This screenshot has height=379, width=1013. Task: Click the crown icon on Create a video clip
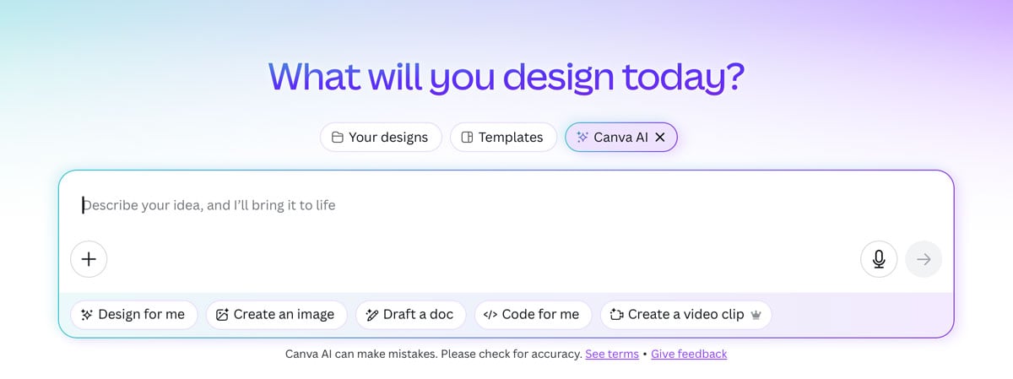coord(756,315)
